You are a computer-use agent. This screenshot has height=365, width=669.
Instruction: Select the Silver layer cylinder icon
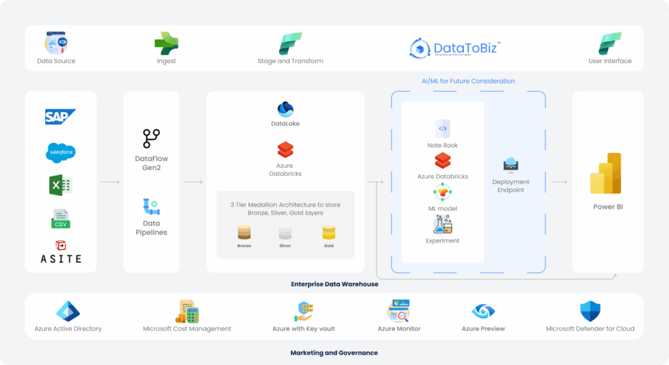(285, 233)
